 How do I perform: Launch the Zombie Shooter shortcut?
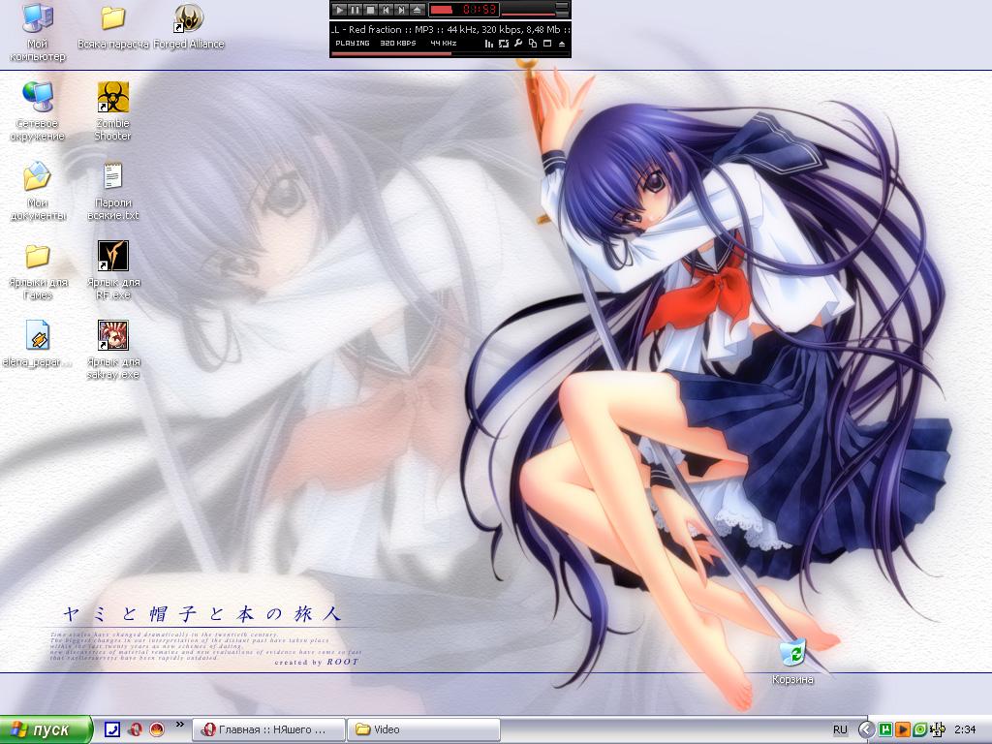pyautogui.click(x=113, y=111)
